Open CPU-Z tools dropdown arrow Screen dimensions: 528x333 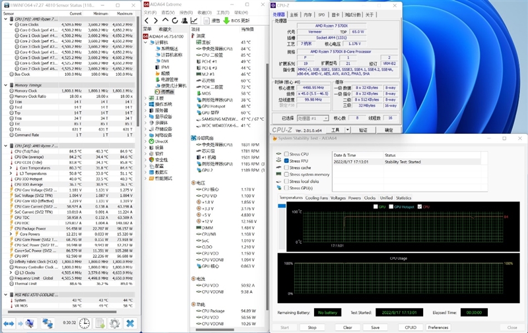pyautogui.click(x=348, y=130)
